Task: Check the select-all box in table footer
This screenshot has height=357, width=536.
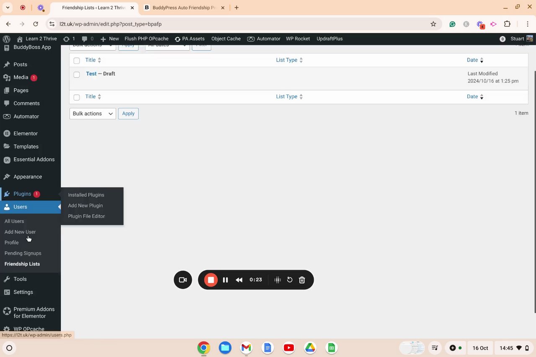Action: pyautogui.click(x=77, y=97)
